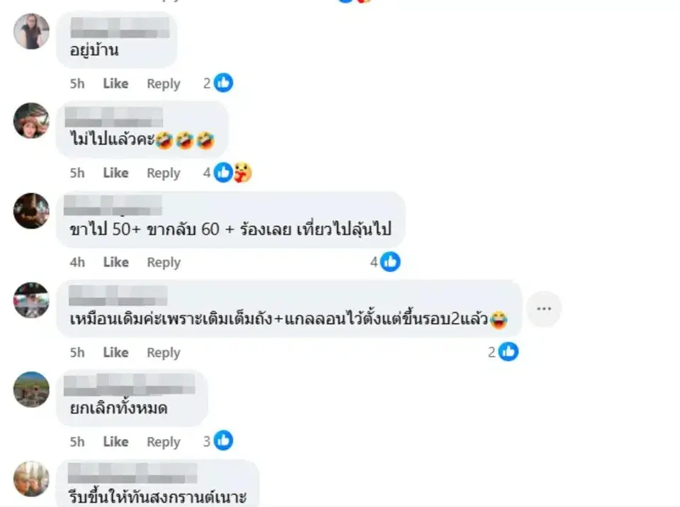Reply to the ยกเลิกทั้งหมด comment

coord(164,442)
